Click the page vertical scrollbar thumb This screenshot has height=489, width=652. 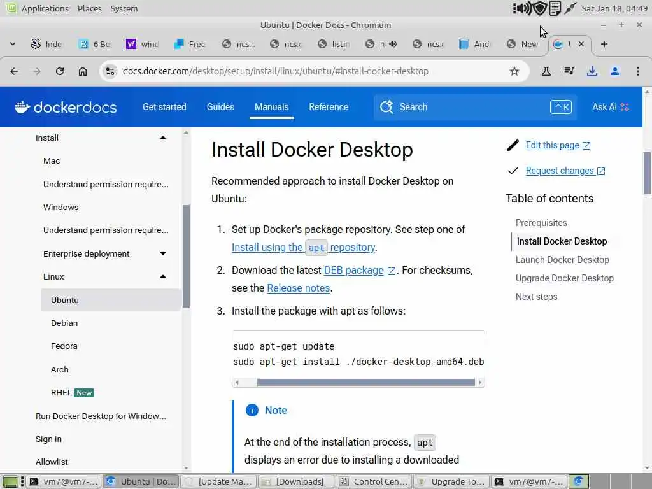(647, 173)
